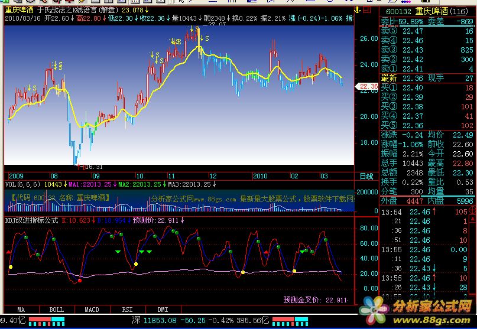
Task: Open the 日线 period selector
Action: click(366, 176)
